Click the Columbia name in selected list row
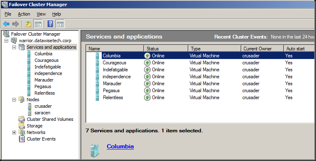The image size is (316, 161). tap(112, 56)
